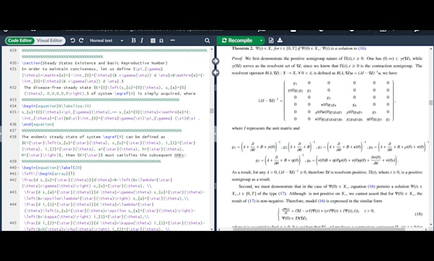This screenshot has width=434, height=261.
Task: Click the '\left\{\begin{array}{l}' line
Action: tap(48, 174)
